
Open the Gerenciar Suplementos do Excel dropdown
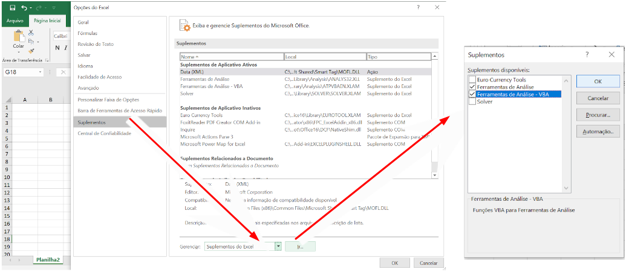pyautogui.click(x=278, y=246)
